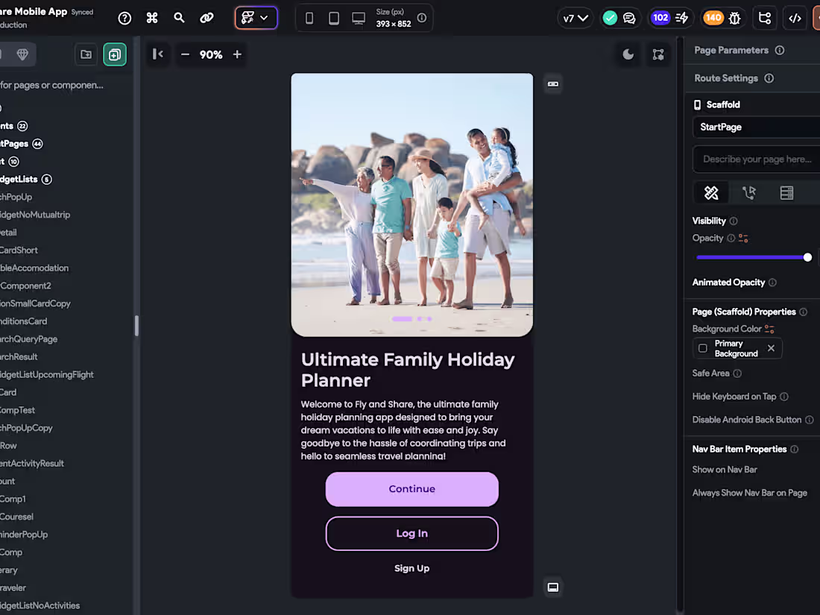This screenshot has height=615, width=820.
Task: Open the widget tree view icon
Action: coord(765,18)
